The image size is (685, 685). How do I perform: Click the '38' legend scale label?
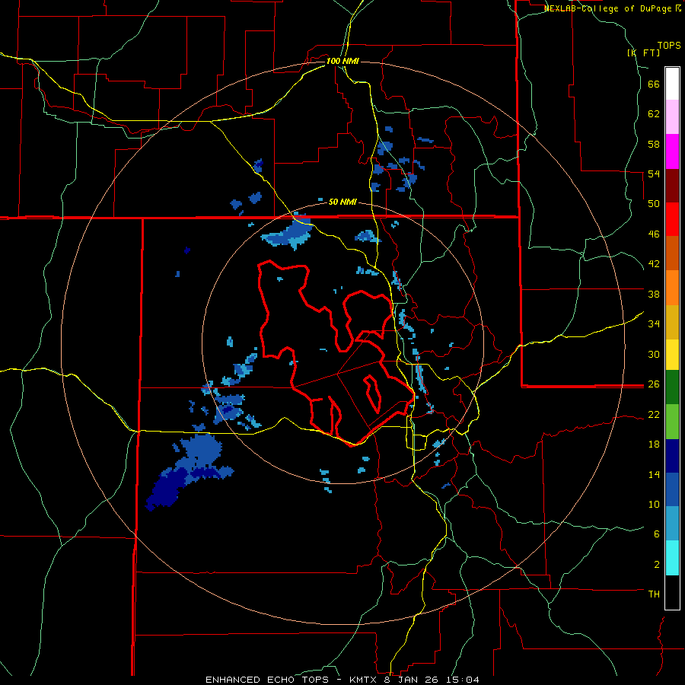[x=654, y=294]
